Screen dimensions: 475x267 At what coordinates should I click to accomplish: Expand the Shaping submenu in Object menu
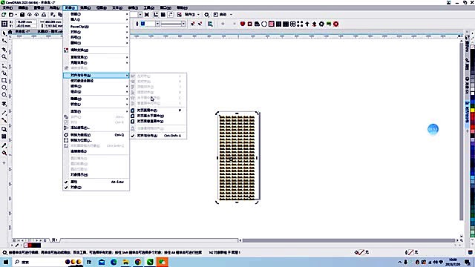click(96, 111)
